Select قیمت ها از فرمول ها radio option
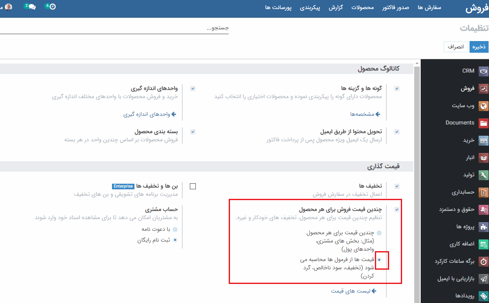Screen dimensions: 489x303 point(379,260)
